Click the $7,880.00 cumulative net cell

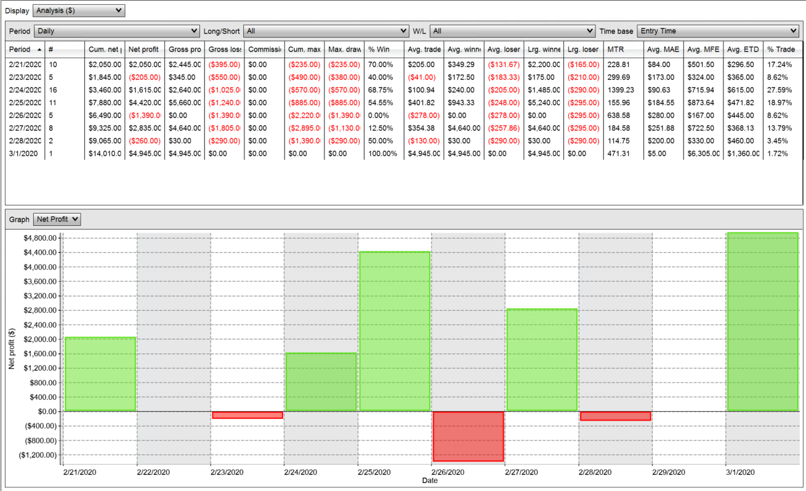coord(105,102)
